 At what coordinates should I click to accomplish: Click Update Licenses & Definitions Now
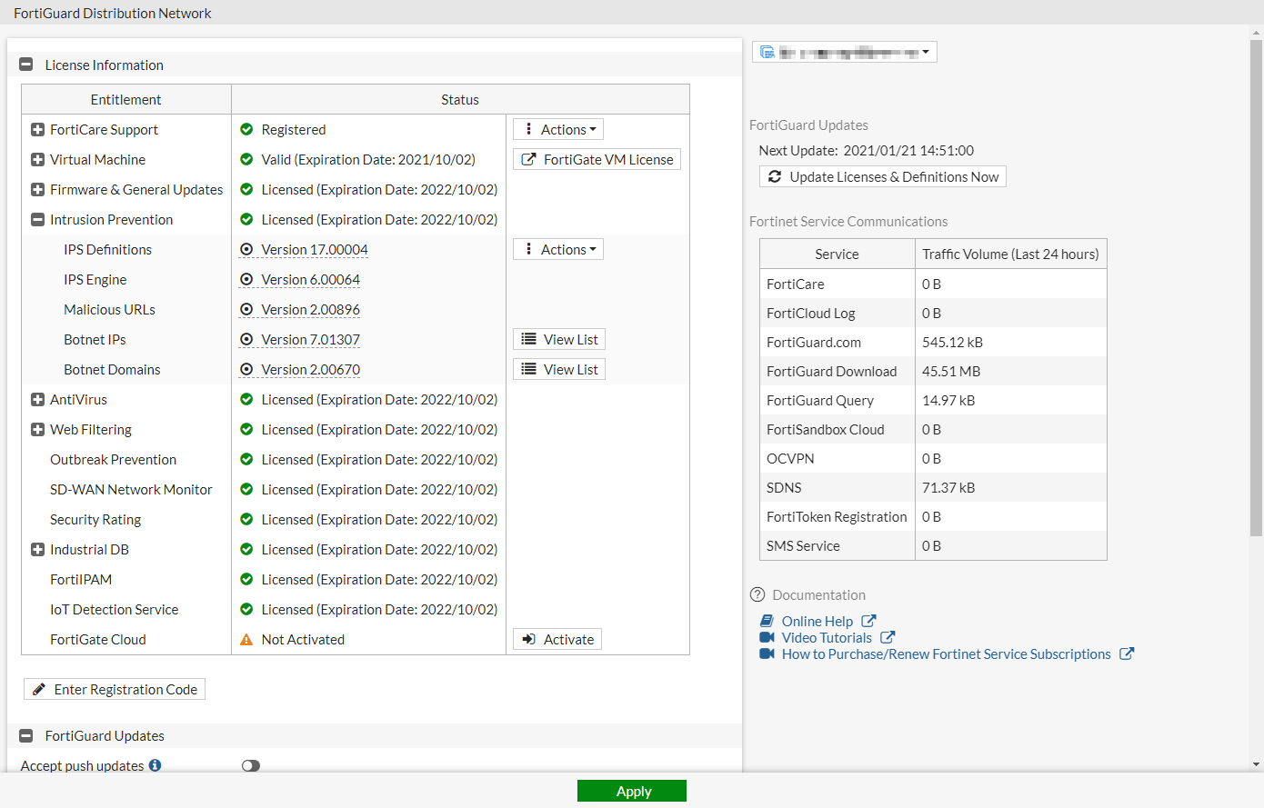883,177
